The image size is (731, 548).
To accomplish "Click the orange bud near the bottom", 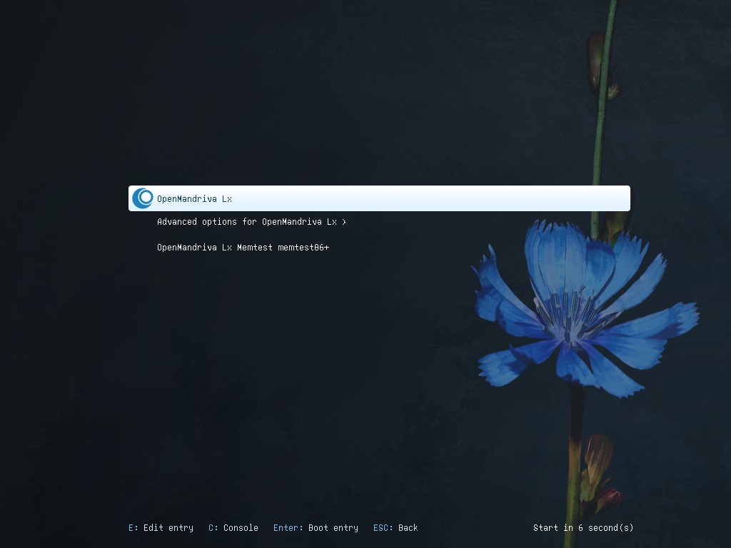I will [598, 457].
